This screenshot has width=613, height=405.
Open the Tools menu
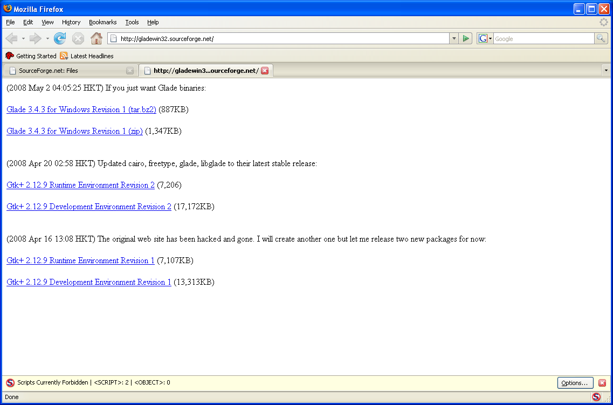click(132, 22)
